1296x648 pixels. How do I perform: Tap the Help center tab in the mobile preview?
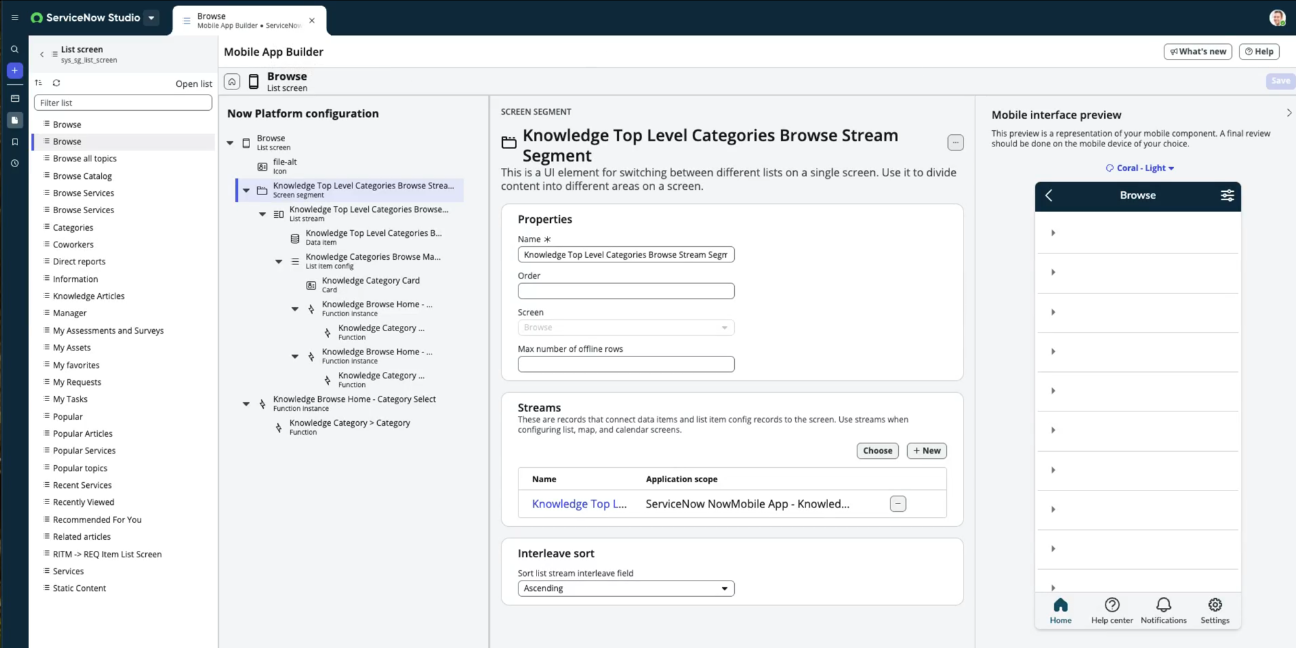[1112, 611]
